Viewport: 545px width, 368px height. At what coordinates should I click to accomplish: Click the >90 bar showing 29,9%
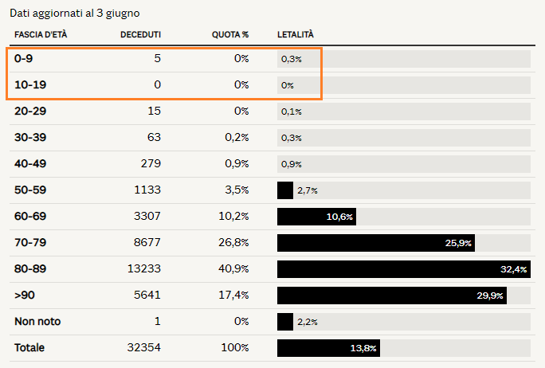pyautogui.click(x=391, y=296)
